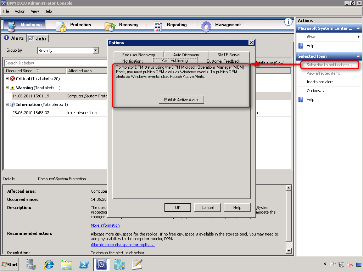This screenshot has width=363, height=272.
Task: Open the File menu
Action: (6, 11)
